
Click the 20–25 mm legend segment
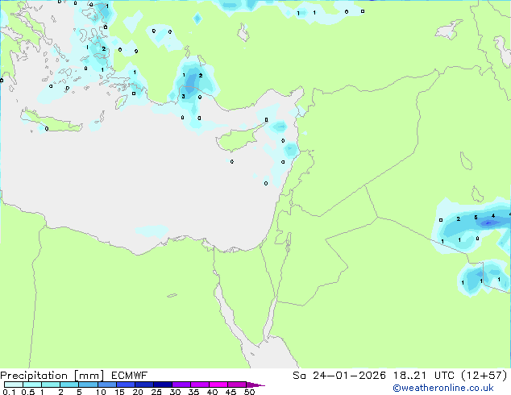143,385
